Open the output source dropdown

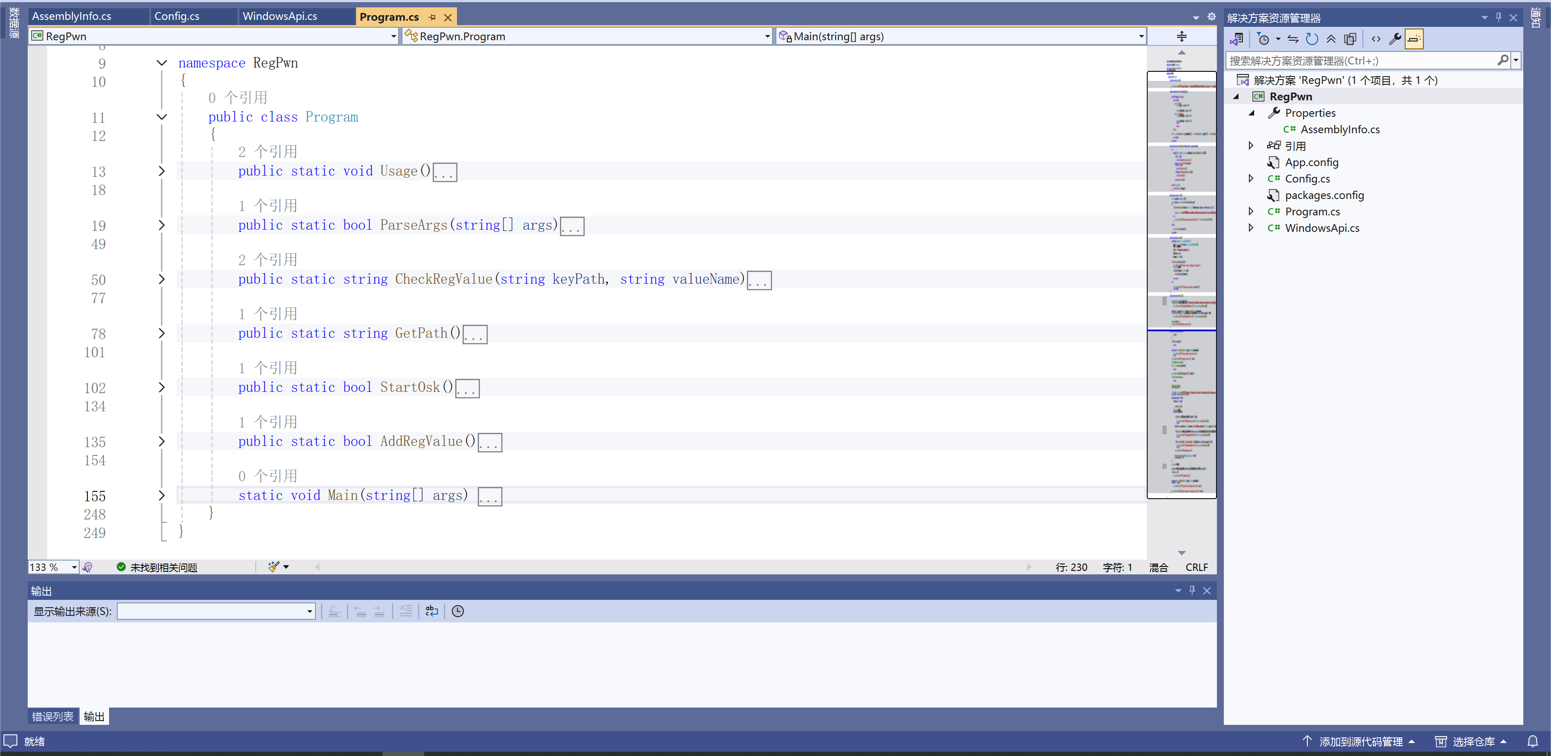(309, 612)
